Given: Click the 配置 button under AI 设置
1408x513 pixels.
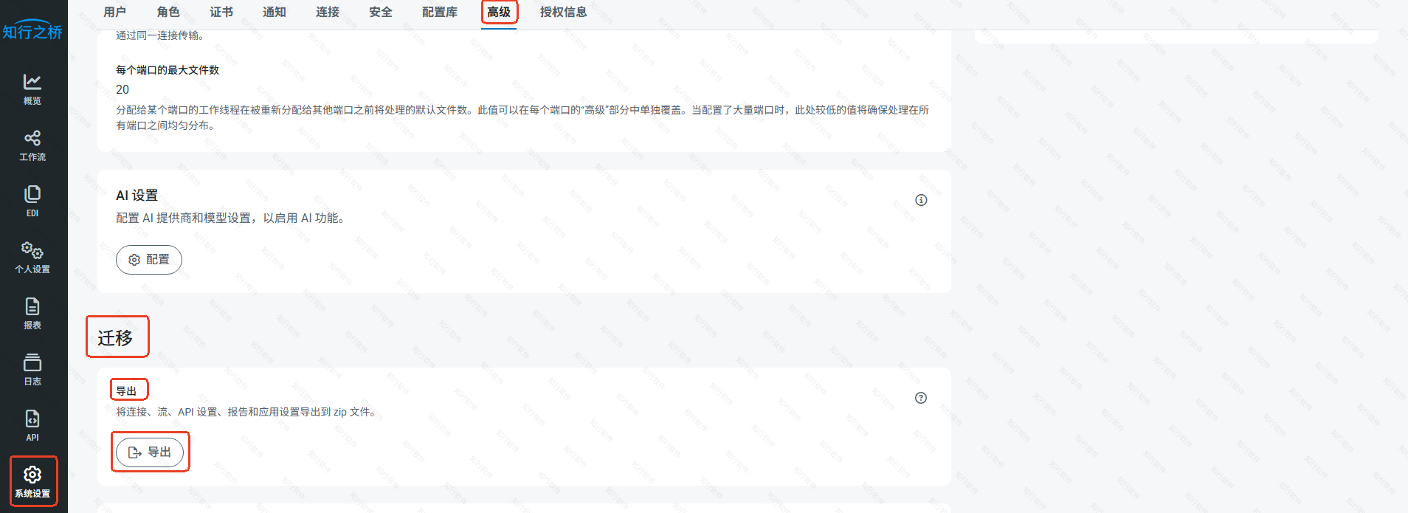Looking at the screenshot, I should coord(149,260).
